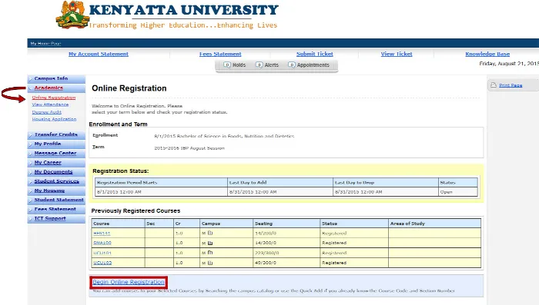Open Fees Statement link in the top bar

point(220,54)
